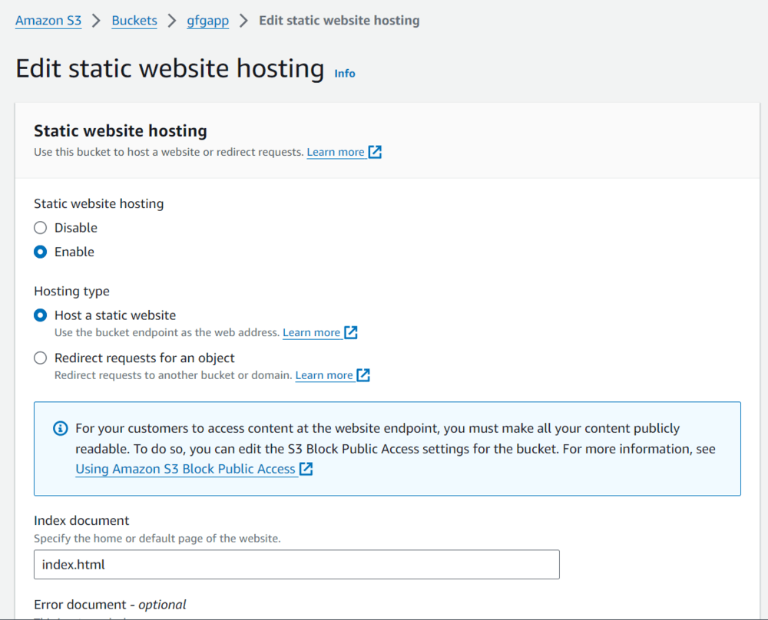
Task: Go to Amazon S3 breadcrumb
Action: tap(48, 21)
